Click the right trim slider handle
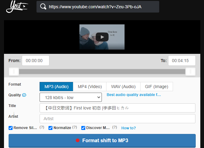 190,72
